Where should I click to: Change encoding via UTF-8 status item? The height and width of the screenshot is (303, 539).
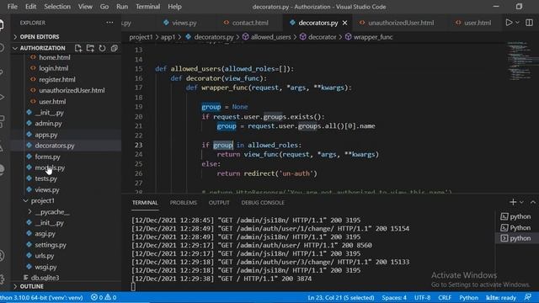[x=422, y=297]
